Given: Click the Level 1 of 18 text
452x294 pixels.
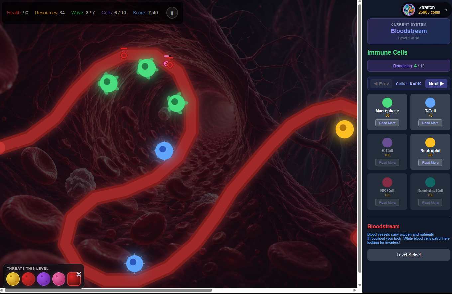Looking at the screenshot, I should (409, 38).
